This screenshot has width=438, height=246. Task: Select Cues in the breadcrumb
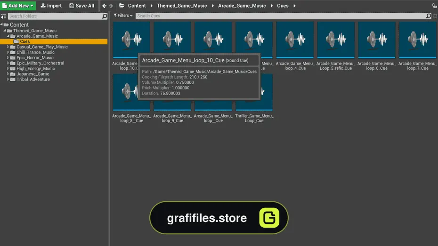pos(283,6)
